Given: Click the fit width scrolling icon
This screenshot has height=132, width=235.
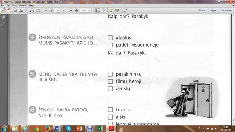Looking at the screenshot, I should 98,11.
